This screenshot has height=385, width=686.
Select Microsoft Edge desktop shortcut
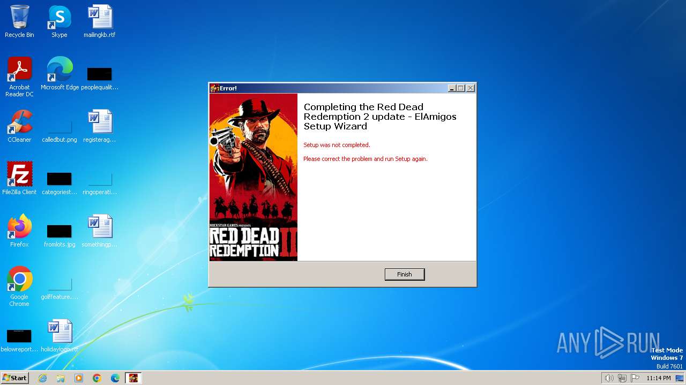[x=59, y=74]
